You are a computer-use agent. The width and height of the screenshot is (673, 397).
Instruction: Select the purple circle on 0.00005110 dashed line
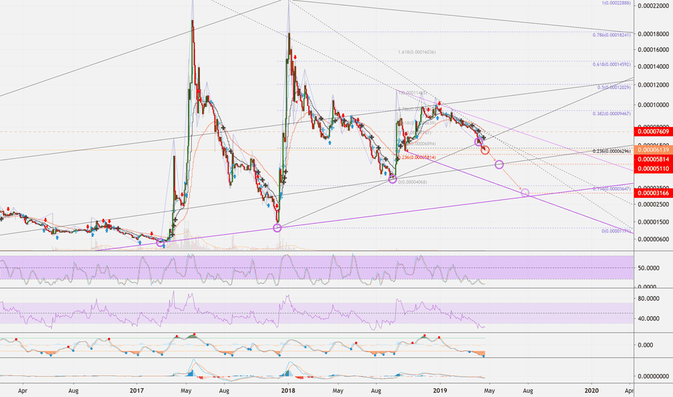coord(499,165)
